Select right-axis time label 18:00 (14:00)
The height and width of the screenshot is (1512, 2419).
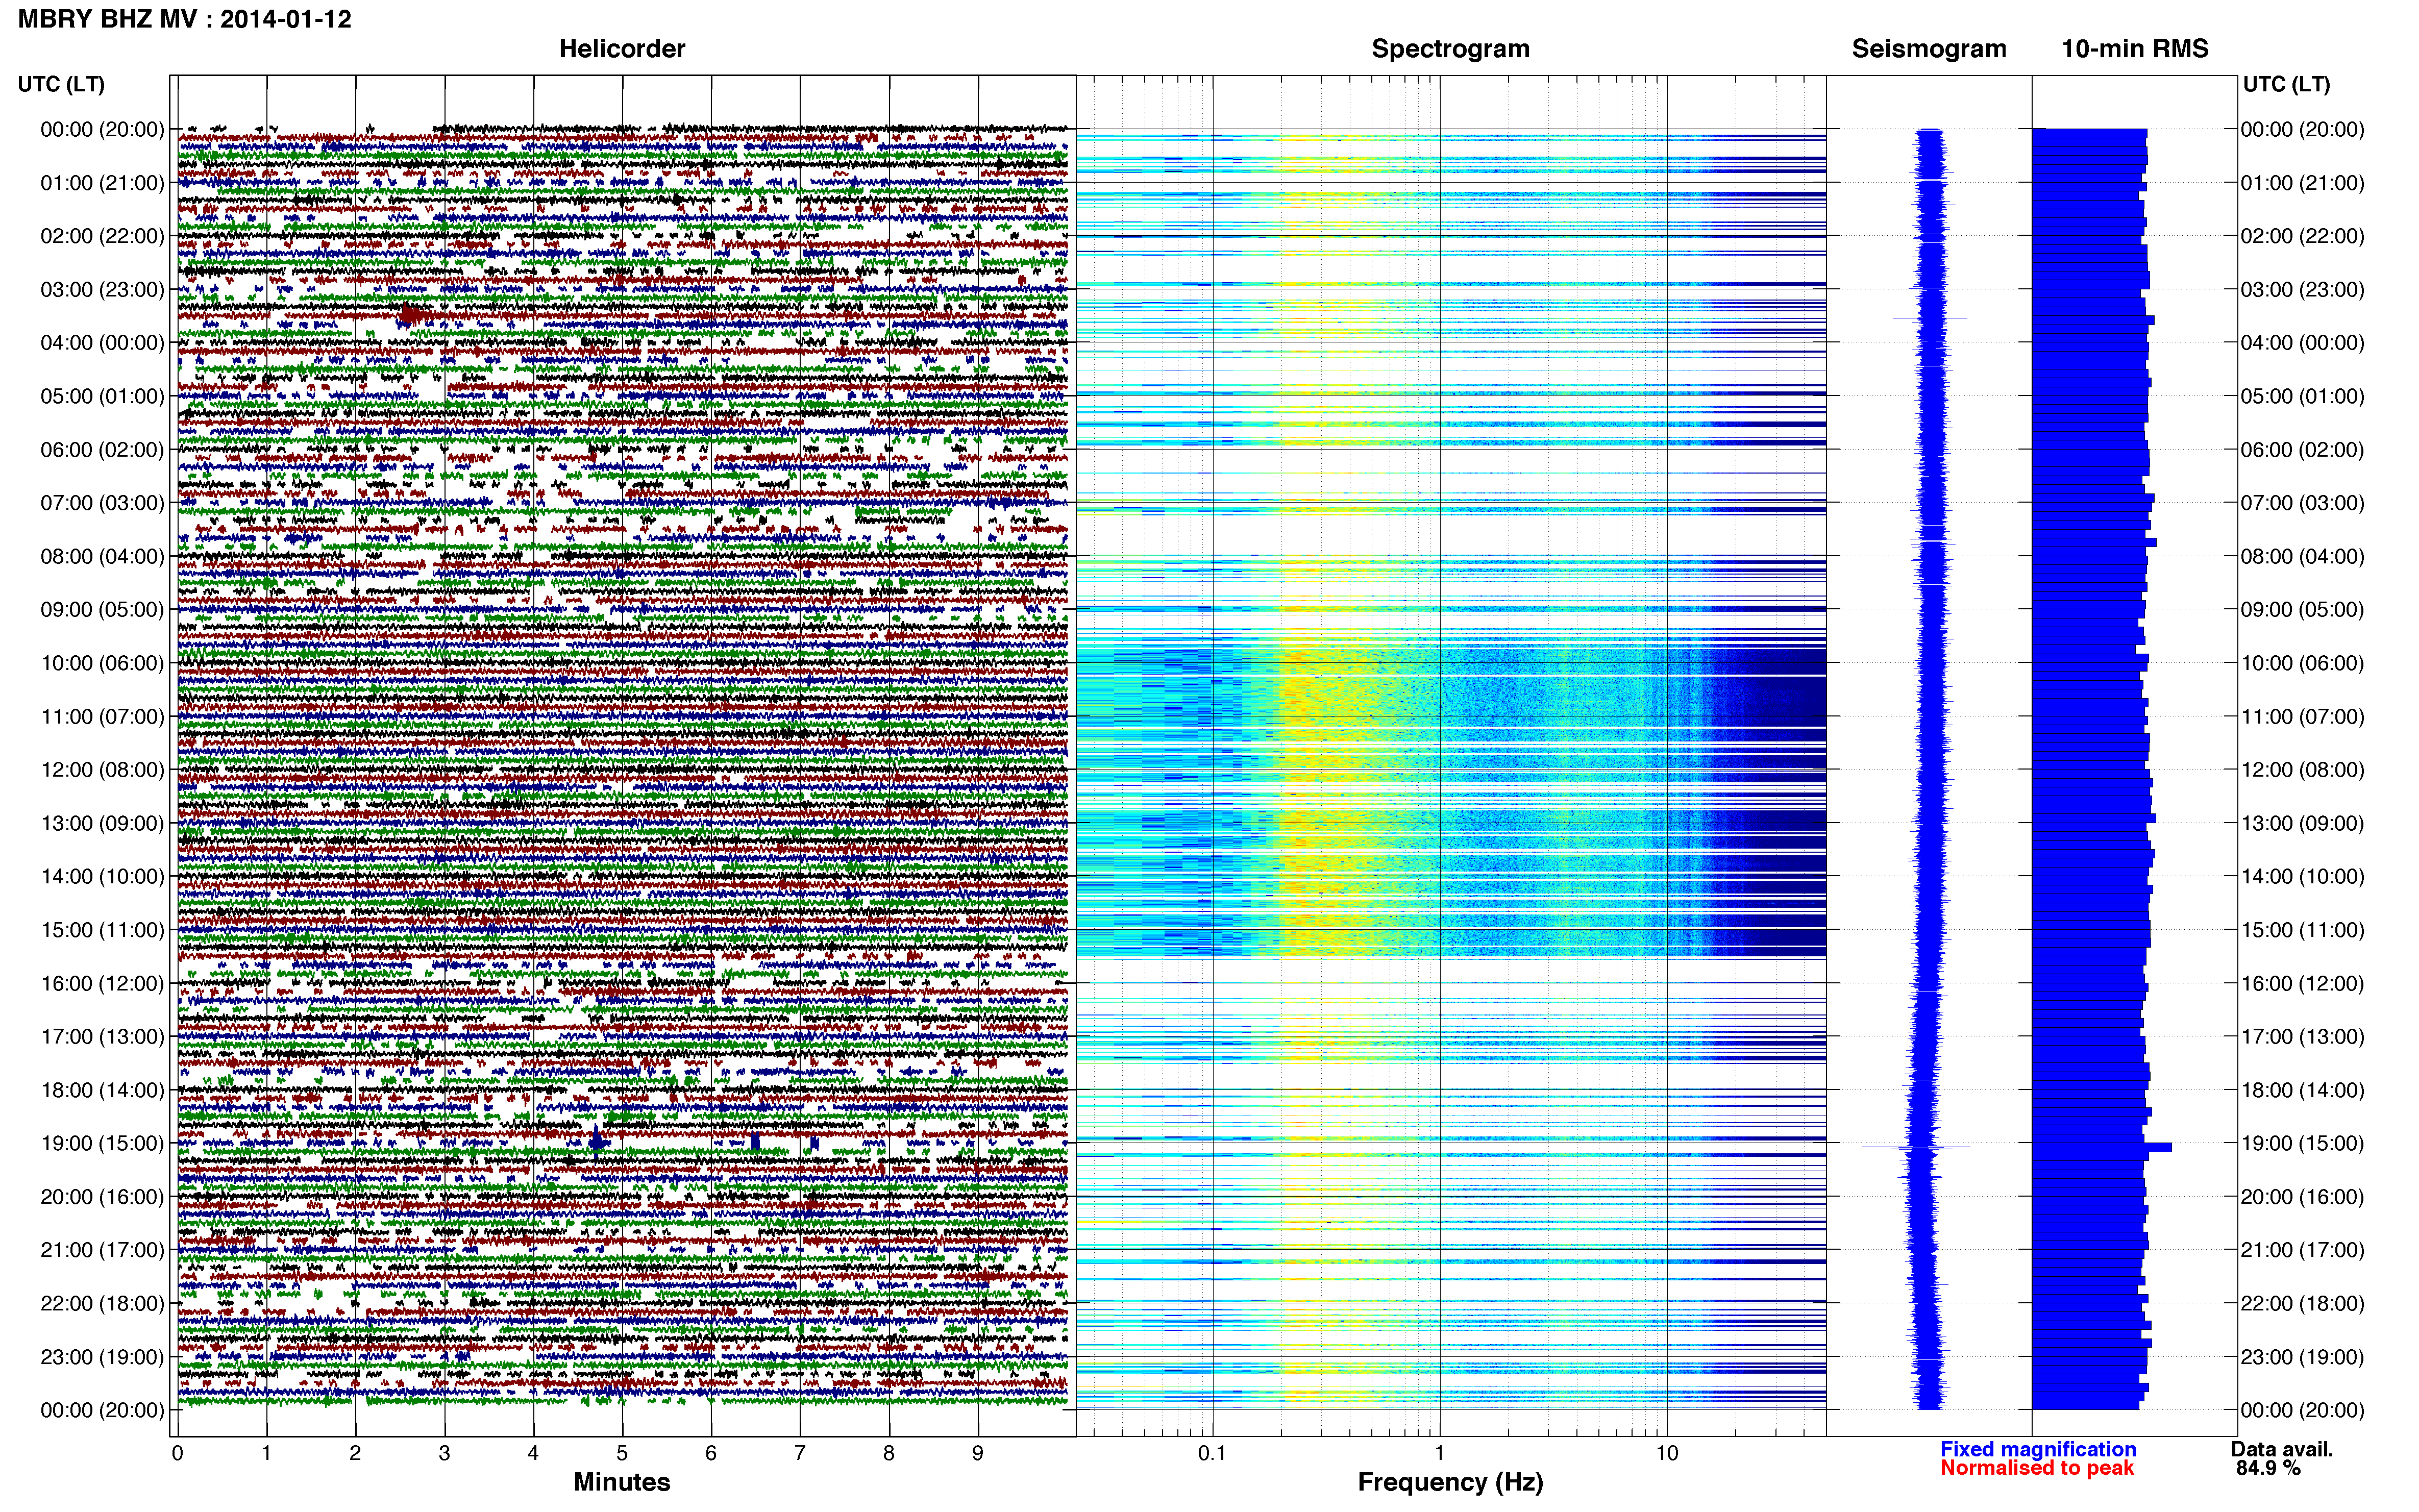pyautogui.click(x=2302, y=1090)
